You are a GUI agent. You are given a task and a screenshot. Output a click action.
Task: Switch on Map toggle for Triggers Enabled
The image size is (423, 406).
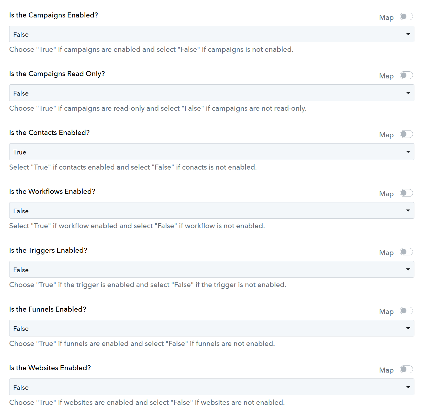(x=406, y=252)
